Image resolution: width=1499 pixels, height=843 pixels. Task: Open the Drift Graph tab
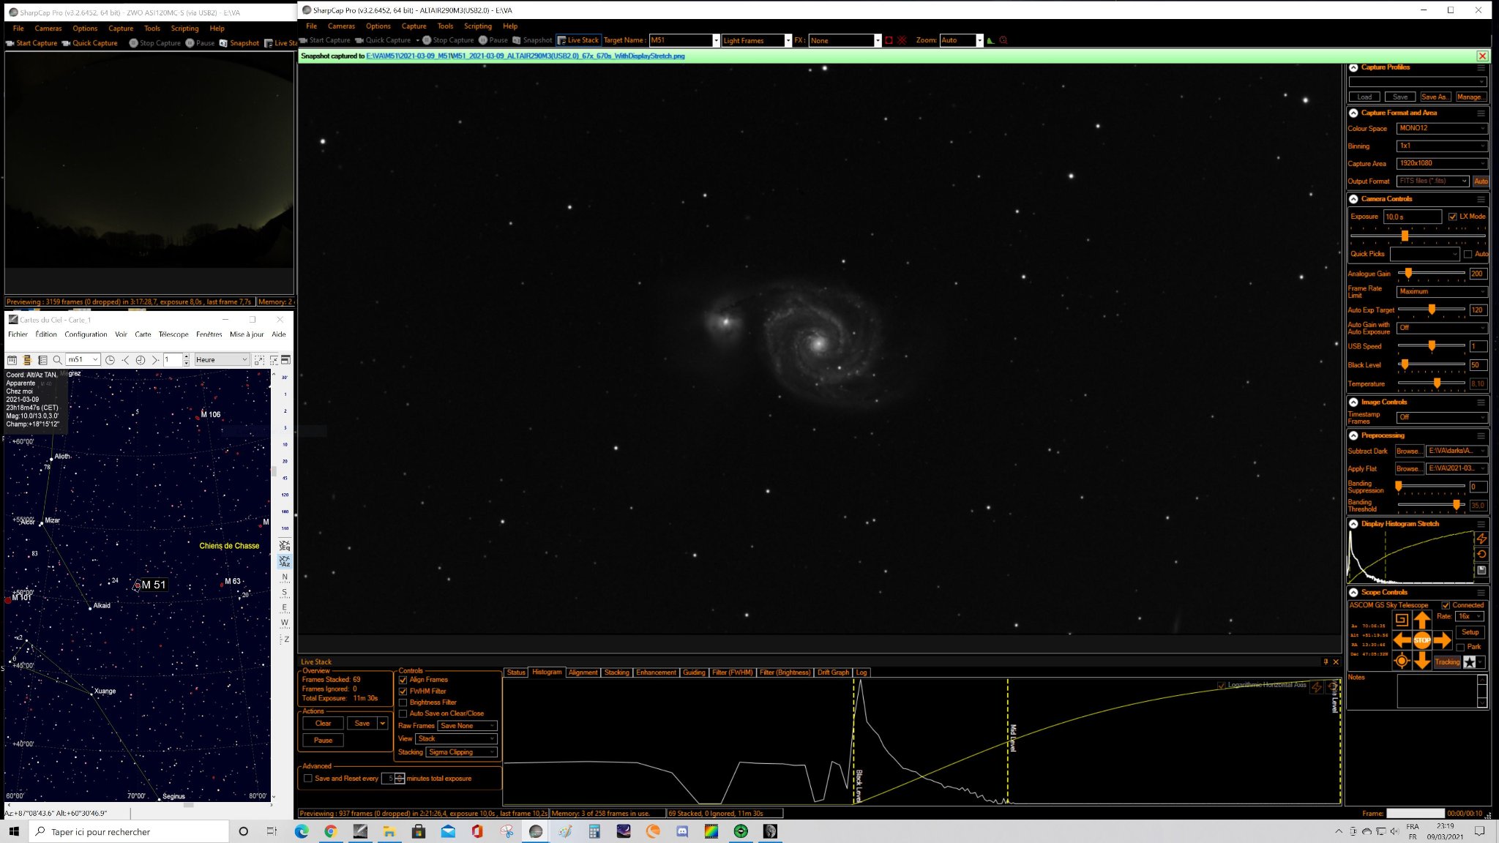tap(833, 672)
